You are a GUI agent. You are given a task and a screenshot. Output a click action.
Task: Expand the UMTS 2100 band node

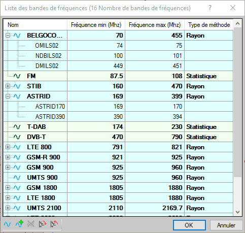tap(8, 208)
